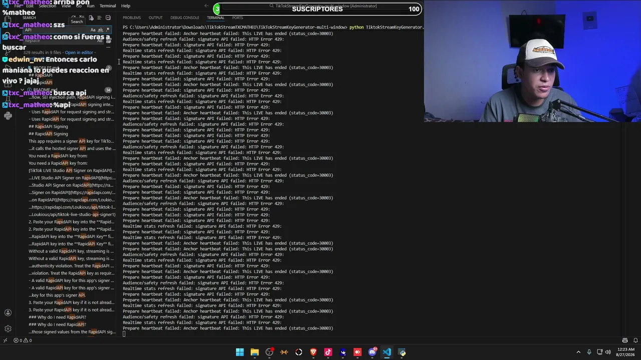
Task: Open the red AnyDesk taskbar icon
Action: point(358,352)
